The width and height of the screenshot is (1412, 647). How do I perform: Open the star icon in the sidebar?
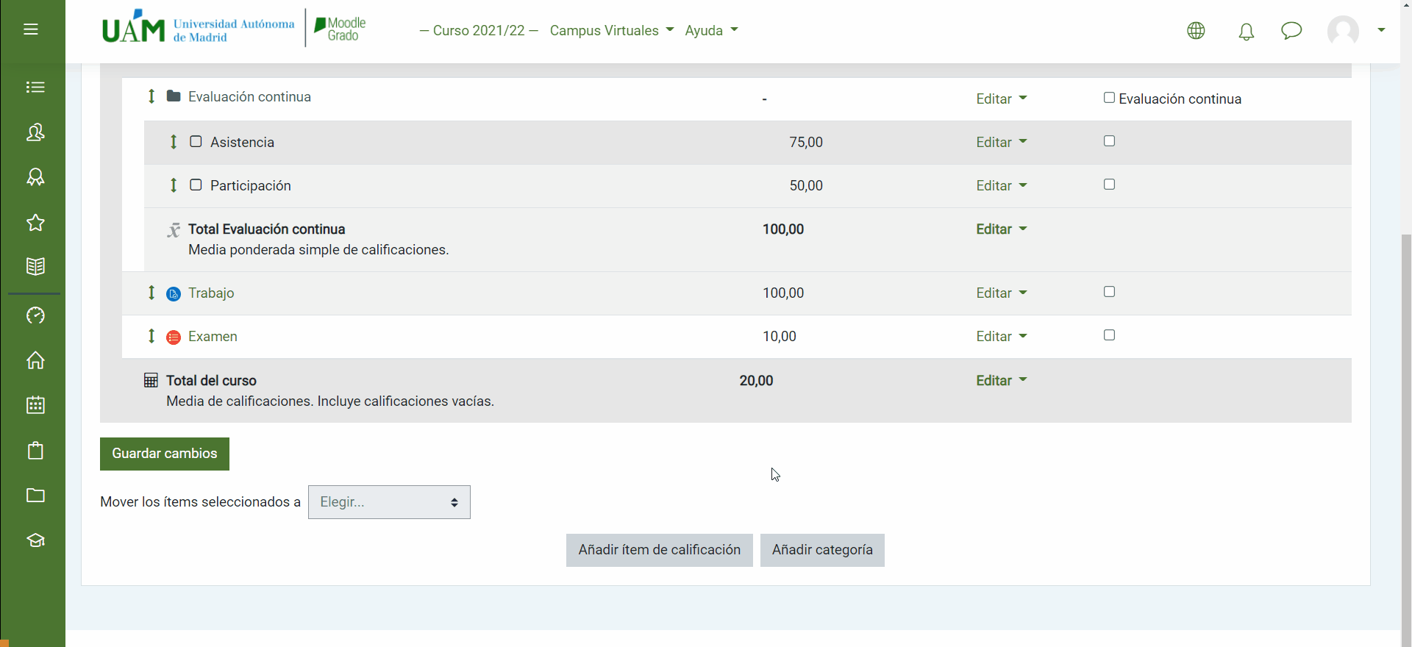pyautogui.click(x=35, y=223)
